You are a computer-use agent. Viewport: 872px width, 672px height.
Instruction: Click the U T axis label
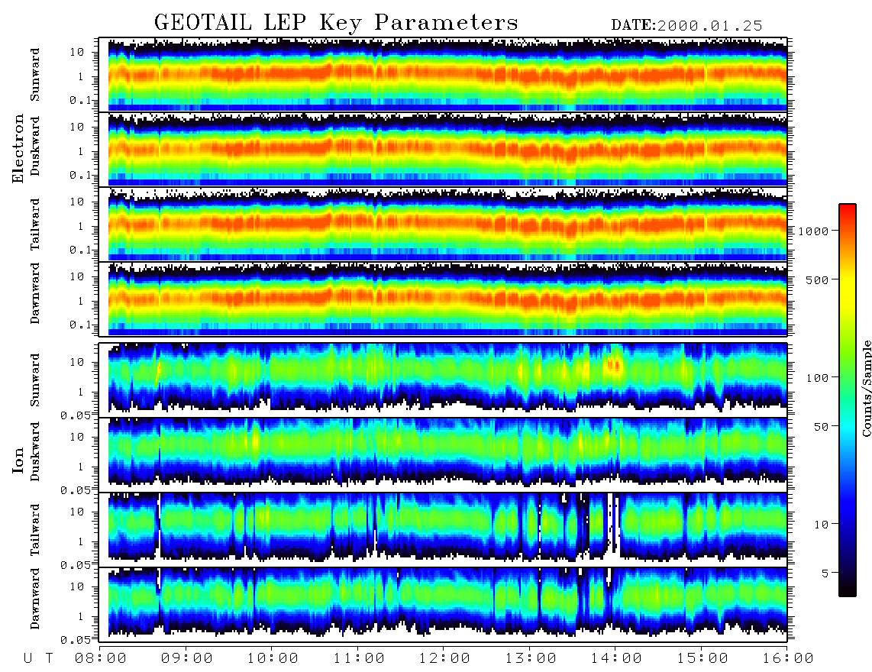pos(38,659)
